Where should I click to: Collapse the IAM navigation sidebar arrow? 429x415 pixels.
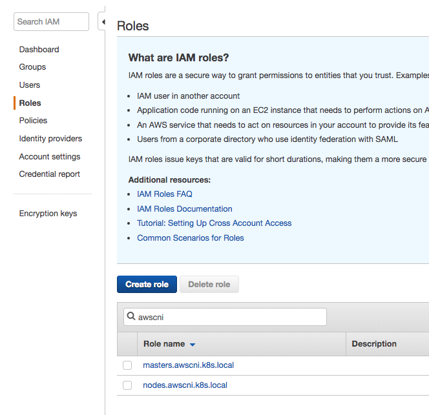point(103,21)
